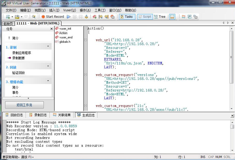This screenshot has height=160, width=235.
Task: Click 事务 link in task pane
Action: point(15,93)
